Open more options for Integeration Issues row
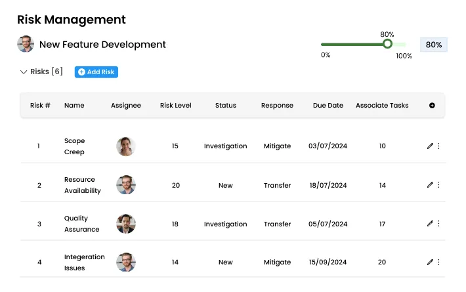466x292 pixels. [439, 262]
